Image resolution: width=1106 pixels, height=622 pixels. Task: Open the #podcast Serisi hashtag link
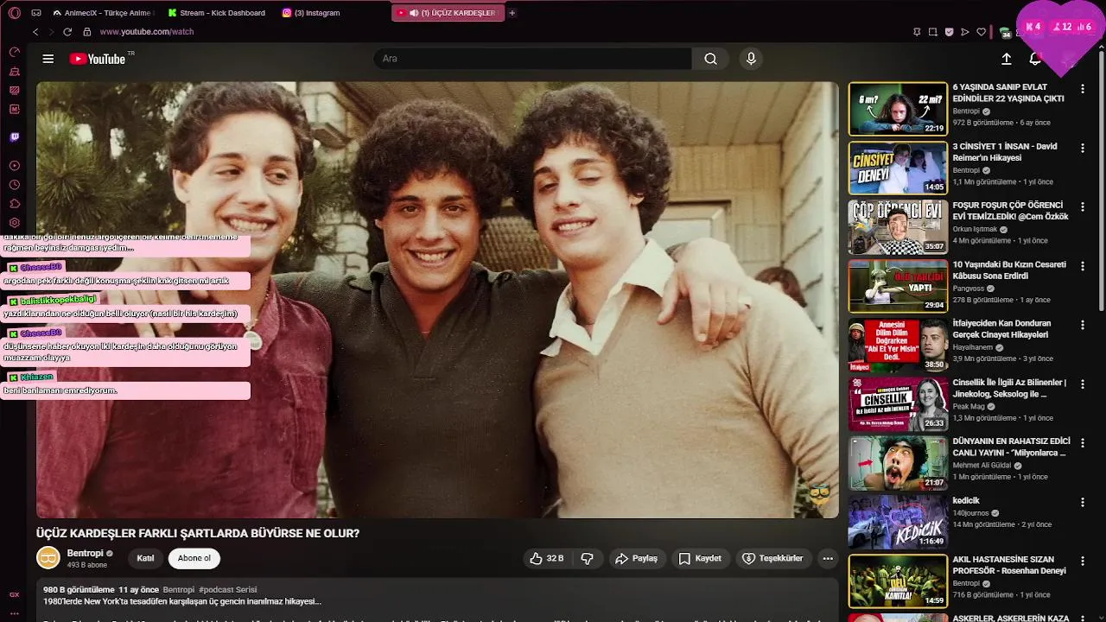(228, 590)
